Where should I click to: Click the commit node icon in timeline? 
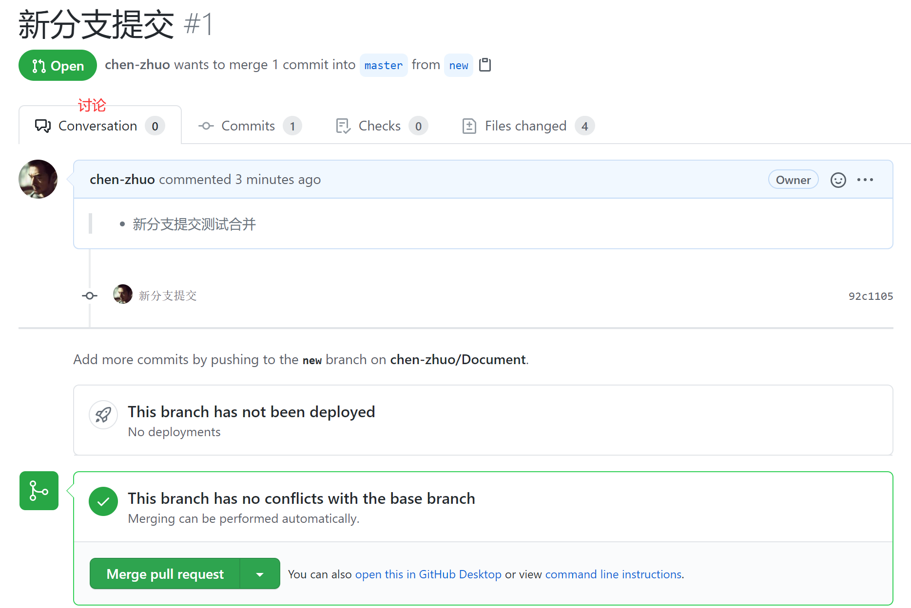coord(90,295)
